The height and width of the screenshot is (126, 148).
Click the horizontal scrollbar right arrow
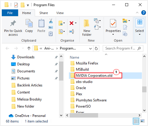tap(139, 115)
